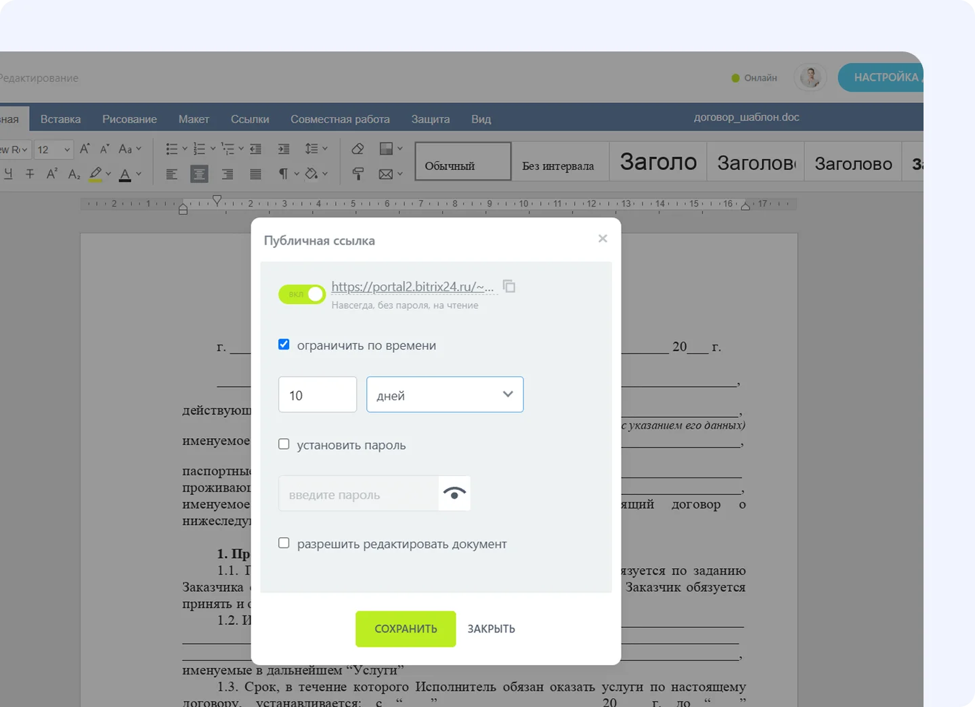Open the дней time unit dropdown
The height and width of the screenshot is (707, 975).
click(445, 395)
